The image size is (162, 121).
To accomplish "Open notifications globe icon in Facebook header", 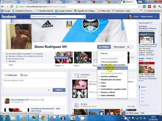I will tap(27, 16).
